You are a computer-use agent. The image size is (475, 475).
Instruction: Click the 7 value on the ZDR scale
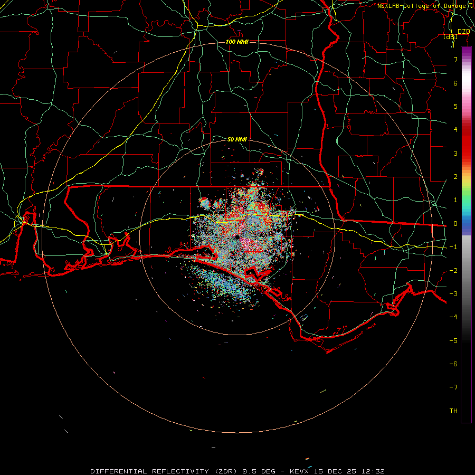(455, 59)
